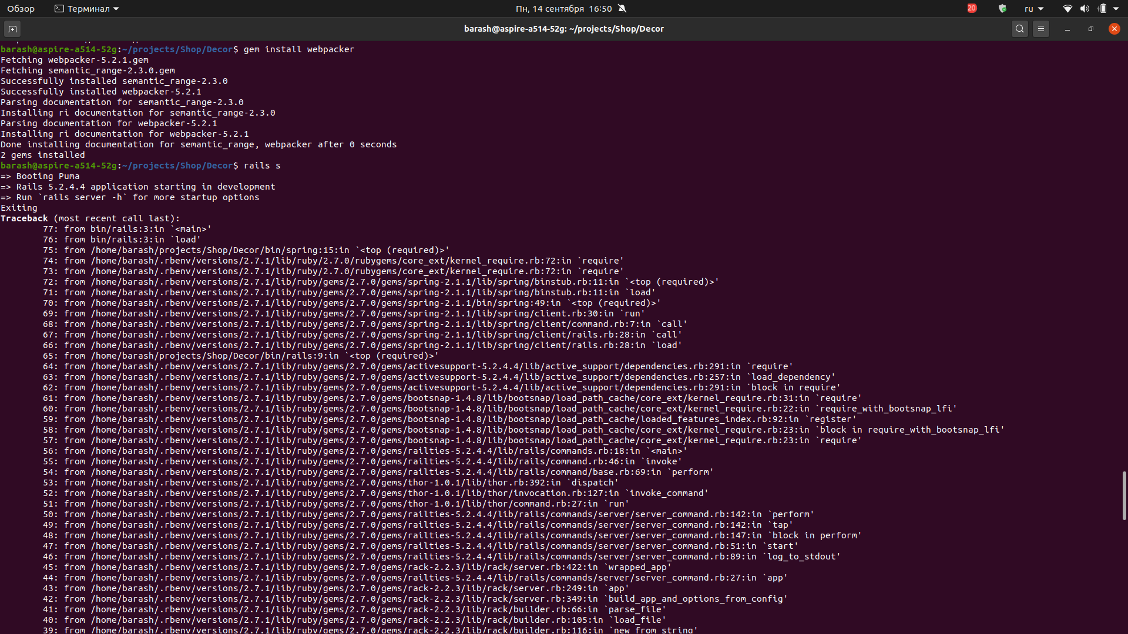Click the volume speaker icon
Screen dimensions: 1128x634
(x=1085, y=9)
